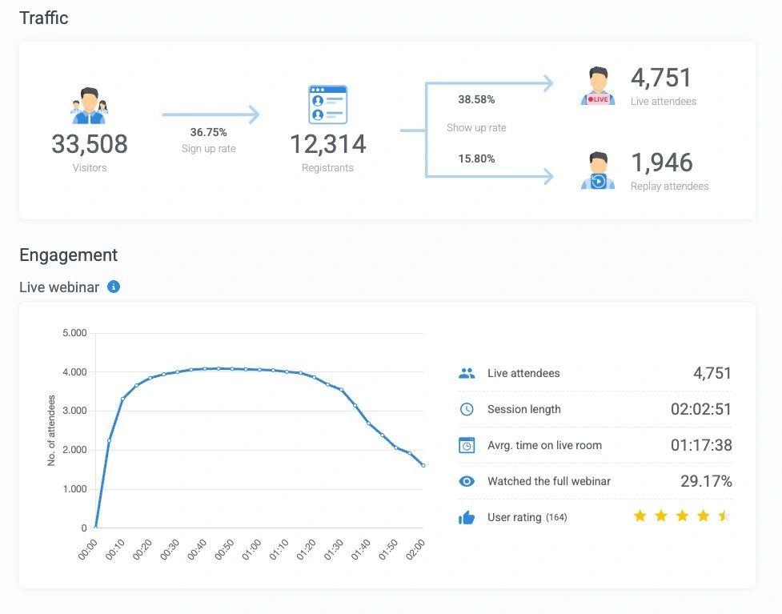782x614 pixels.
Task: Click the Live attendees avatar icon
Action: click(598, 86)
